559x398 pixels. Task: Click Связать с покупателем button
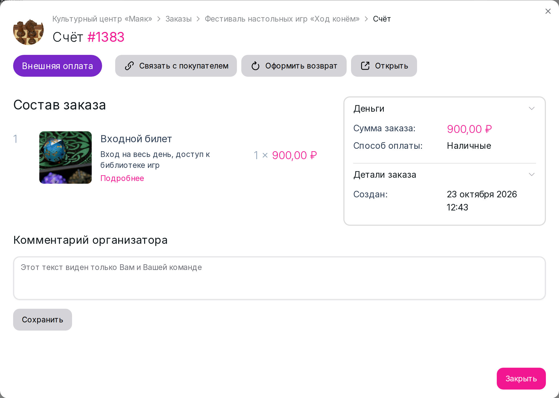point(176,66)
